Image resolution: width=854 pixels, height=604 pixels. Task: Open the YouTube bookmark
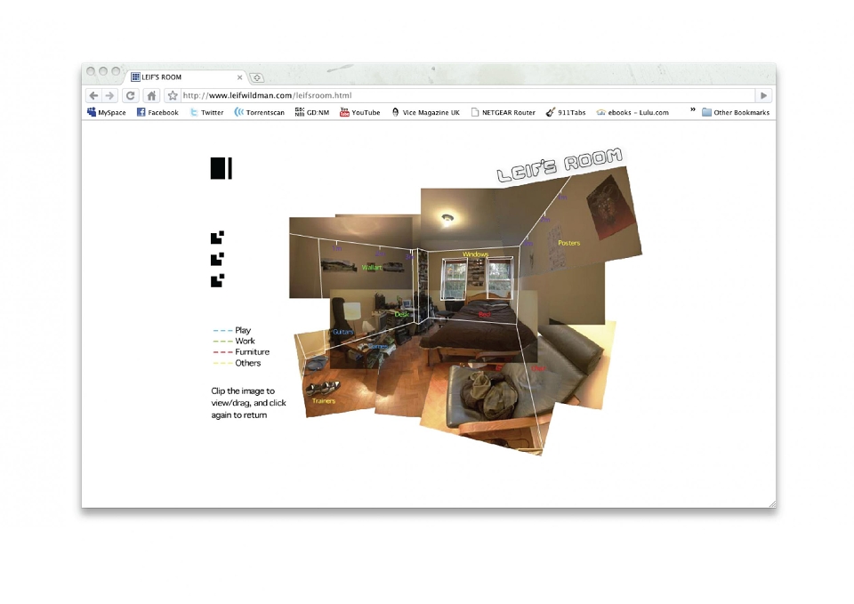coord(360,112)
